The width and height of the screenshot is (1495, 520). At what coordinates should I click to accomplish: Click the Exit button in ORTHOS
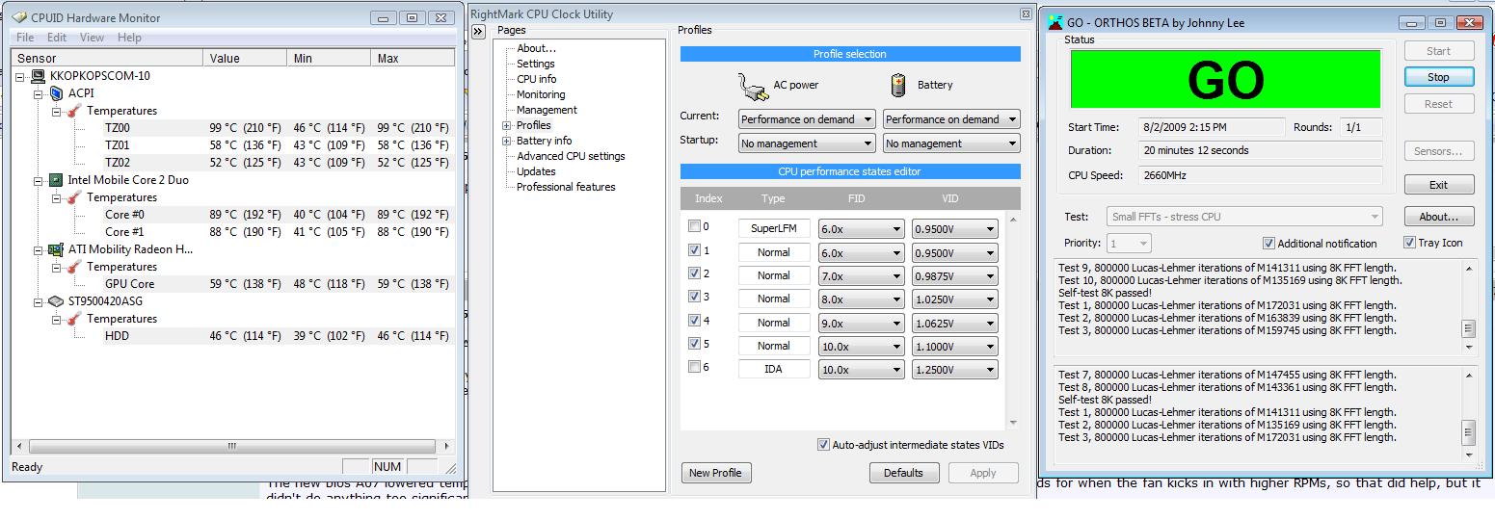pos(1438,185)
